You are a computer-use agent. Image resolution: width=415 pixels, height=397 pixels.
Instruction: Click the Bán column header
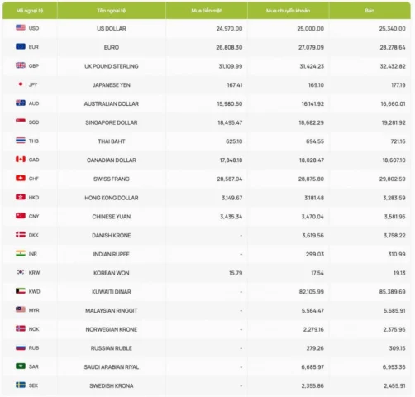tap(370, 11)
